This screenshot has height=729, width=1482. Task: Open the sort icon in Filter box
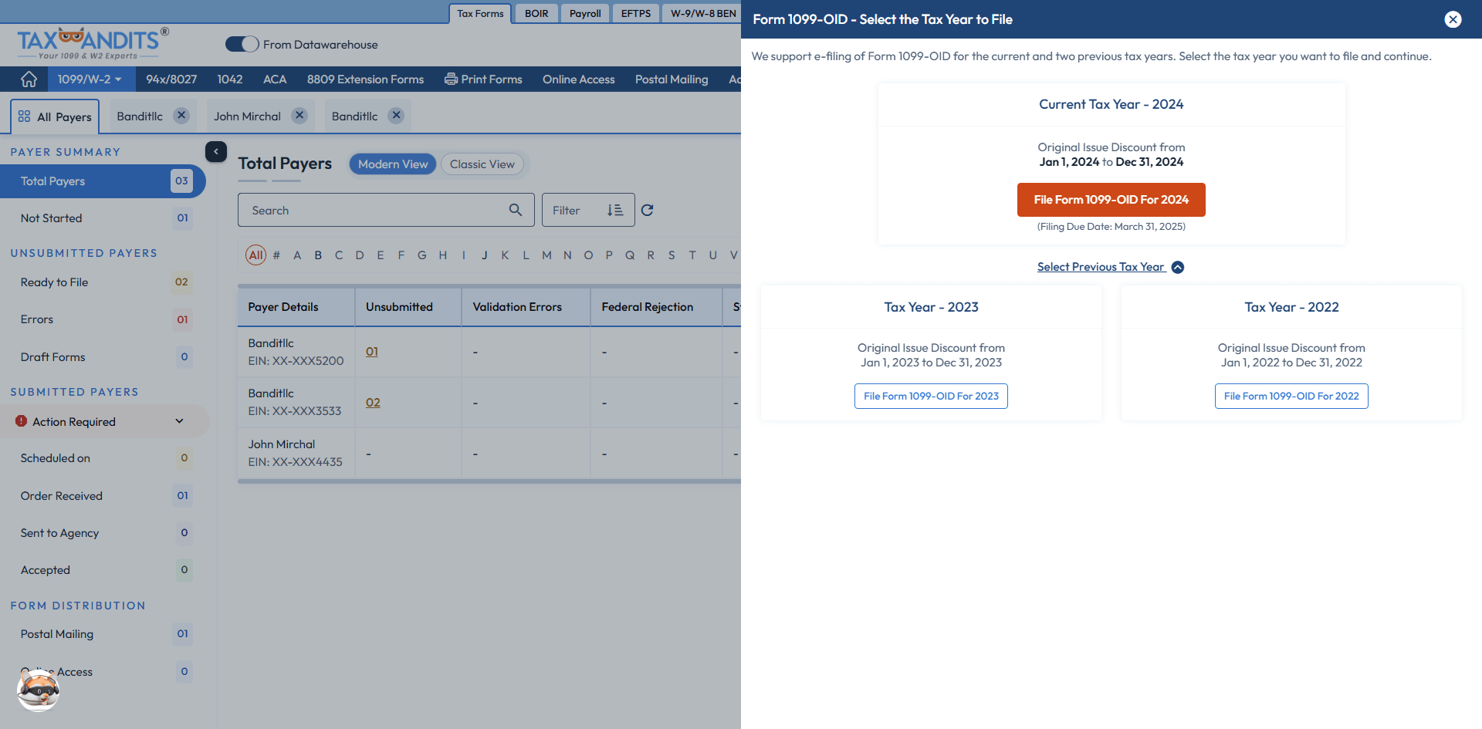point(615,210)
